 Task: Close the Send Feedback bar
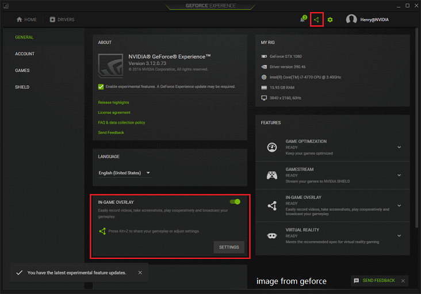(x=403, y=281)
